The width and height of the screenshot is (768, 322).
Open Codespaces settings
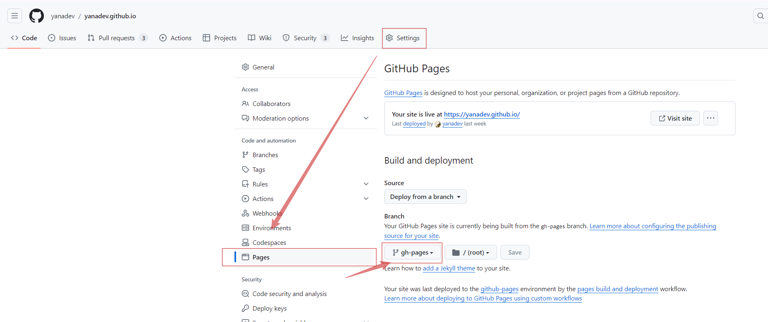269,242
